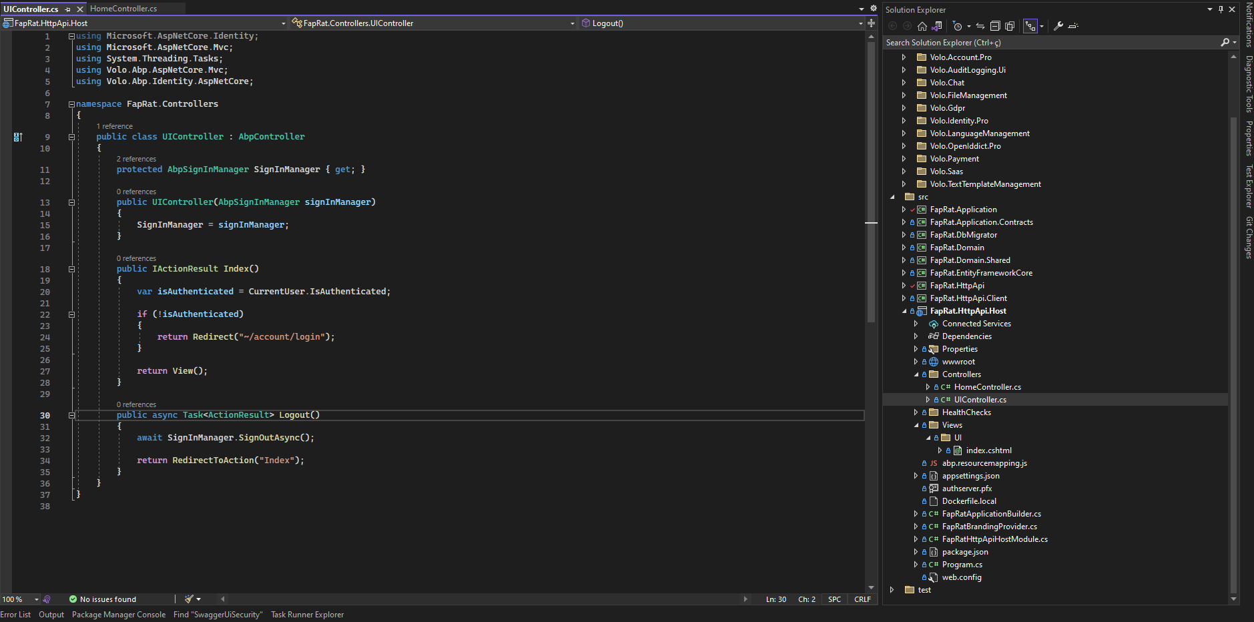Image resolution: width=1254 pixels, height=622 pixels.
Task: Open the 100 % zoom dropdown
Action: click(37, 599)
